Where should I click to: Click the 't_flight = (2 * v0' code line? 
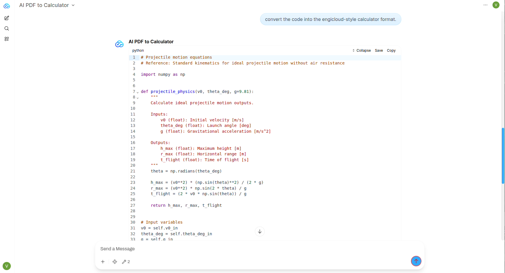pyautogui.click(x=199, y=194)
